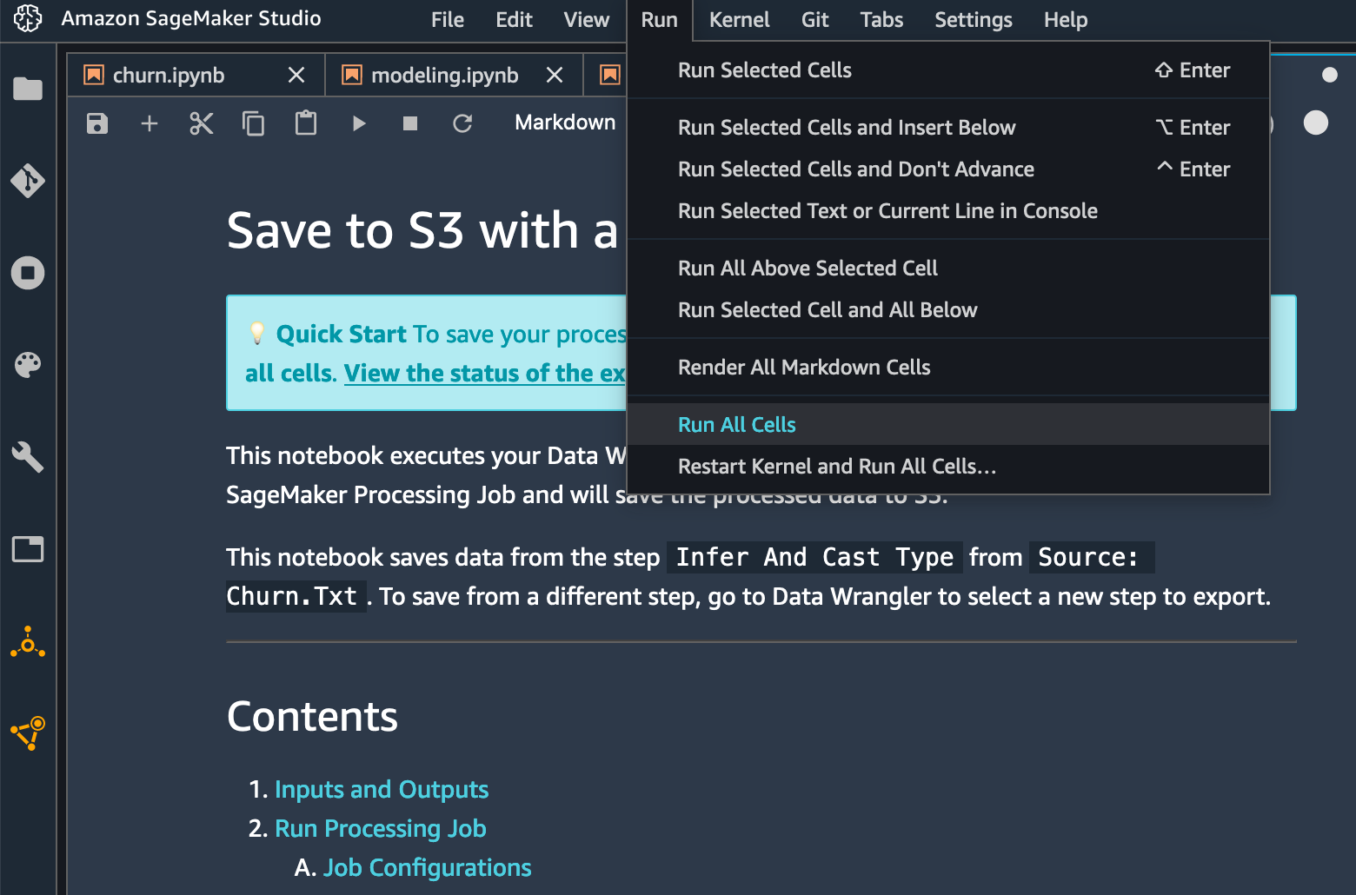The height and width of the screenshot is (895, 1356).
Task: Follow the View the status link
Action: tap(484, 373)
